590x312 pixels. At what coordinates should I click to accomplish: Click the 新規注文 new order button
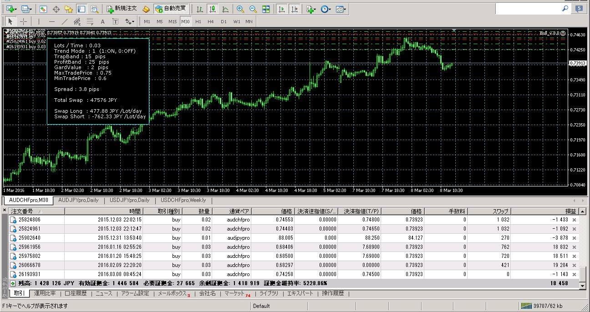pos(122,9)
